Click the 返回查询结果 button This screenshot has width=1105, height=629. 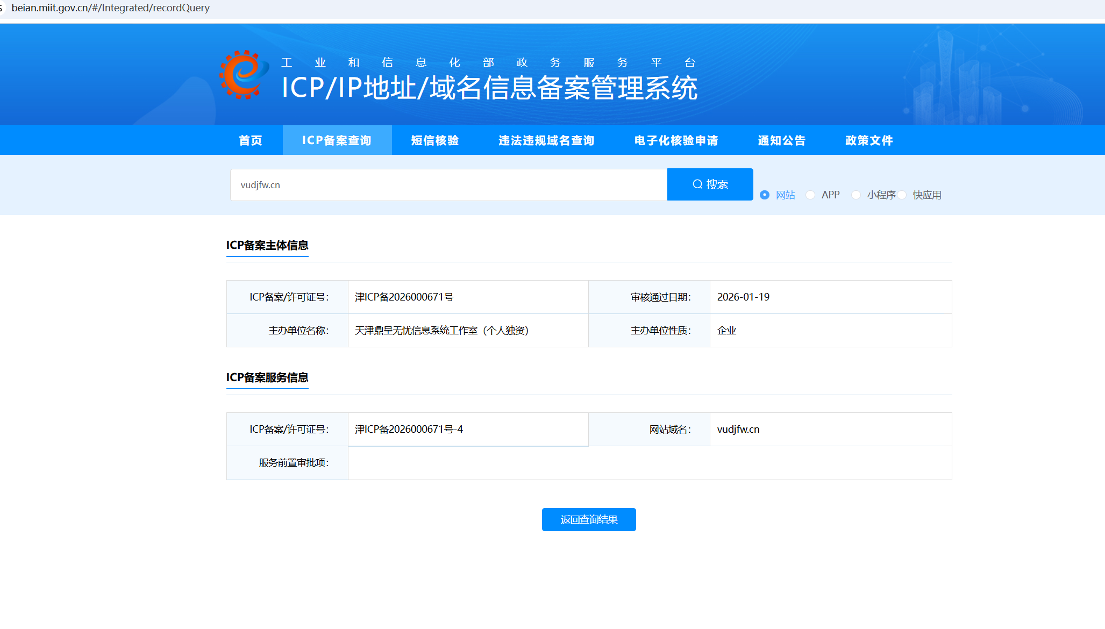click(589, 519)
